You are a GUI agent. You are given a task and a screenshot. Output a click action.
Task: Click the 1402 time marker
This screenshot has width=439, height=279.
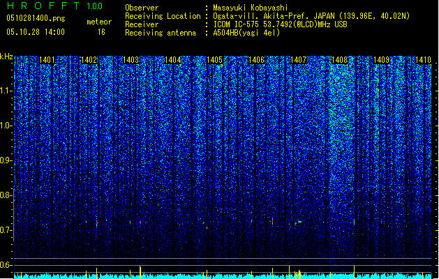coord(89,60)
